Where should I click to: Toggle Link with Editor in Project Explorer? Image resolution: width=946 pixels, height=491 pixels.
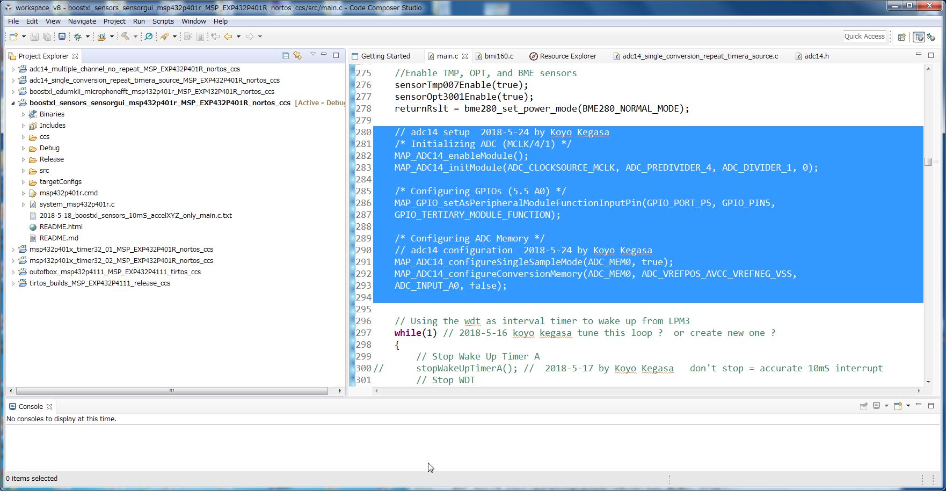click(297, 55)
